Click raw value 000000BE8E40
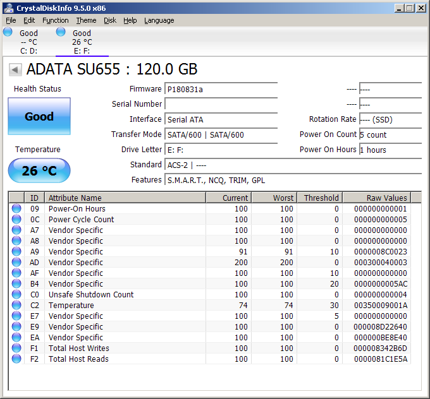Viewport: 430px width, 399px height. 381,337
